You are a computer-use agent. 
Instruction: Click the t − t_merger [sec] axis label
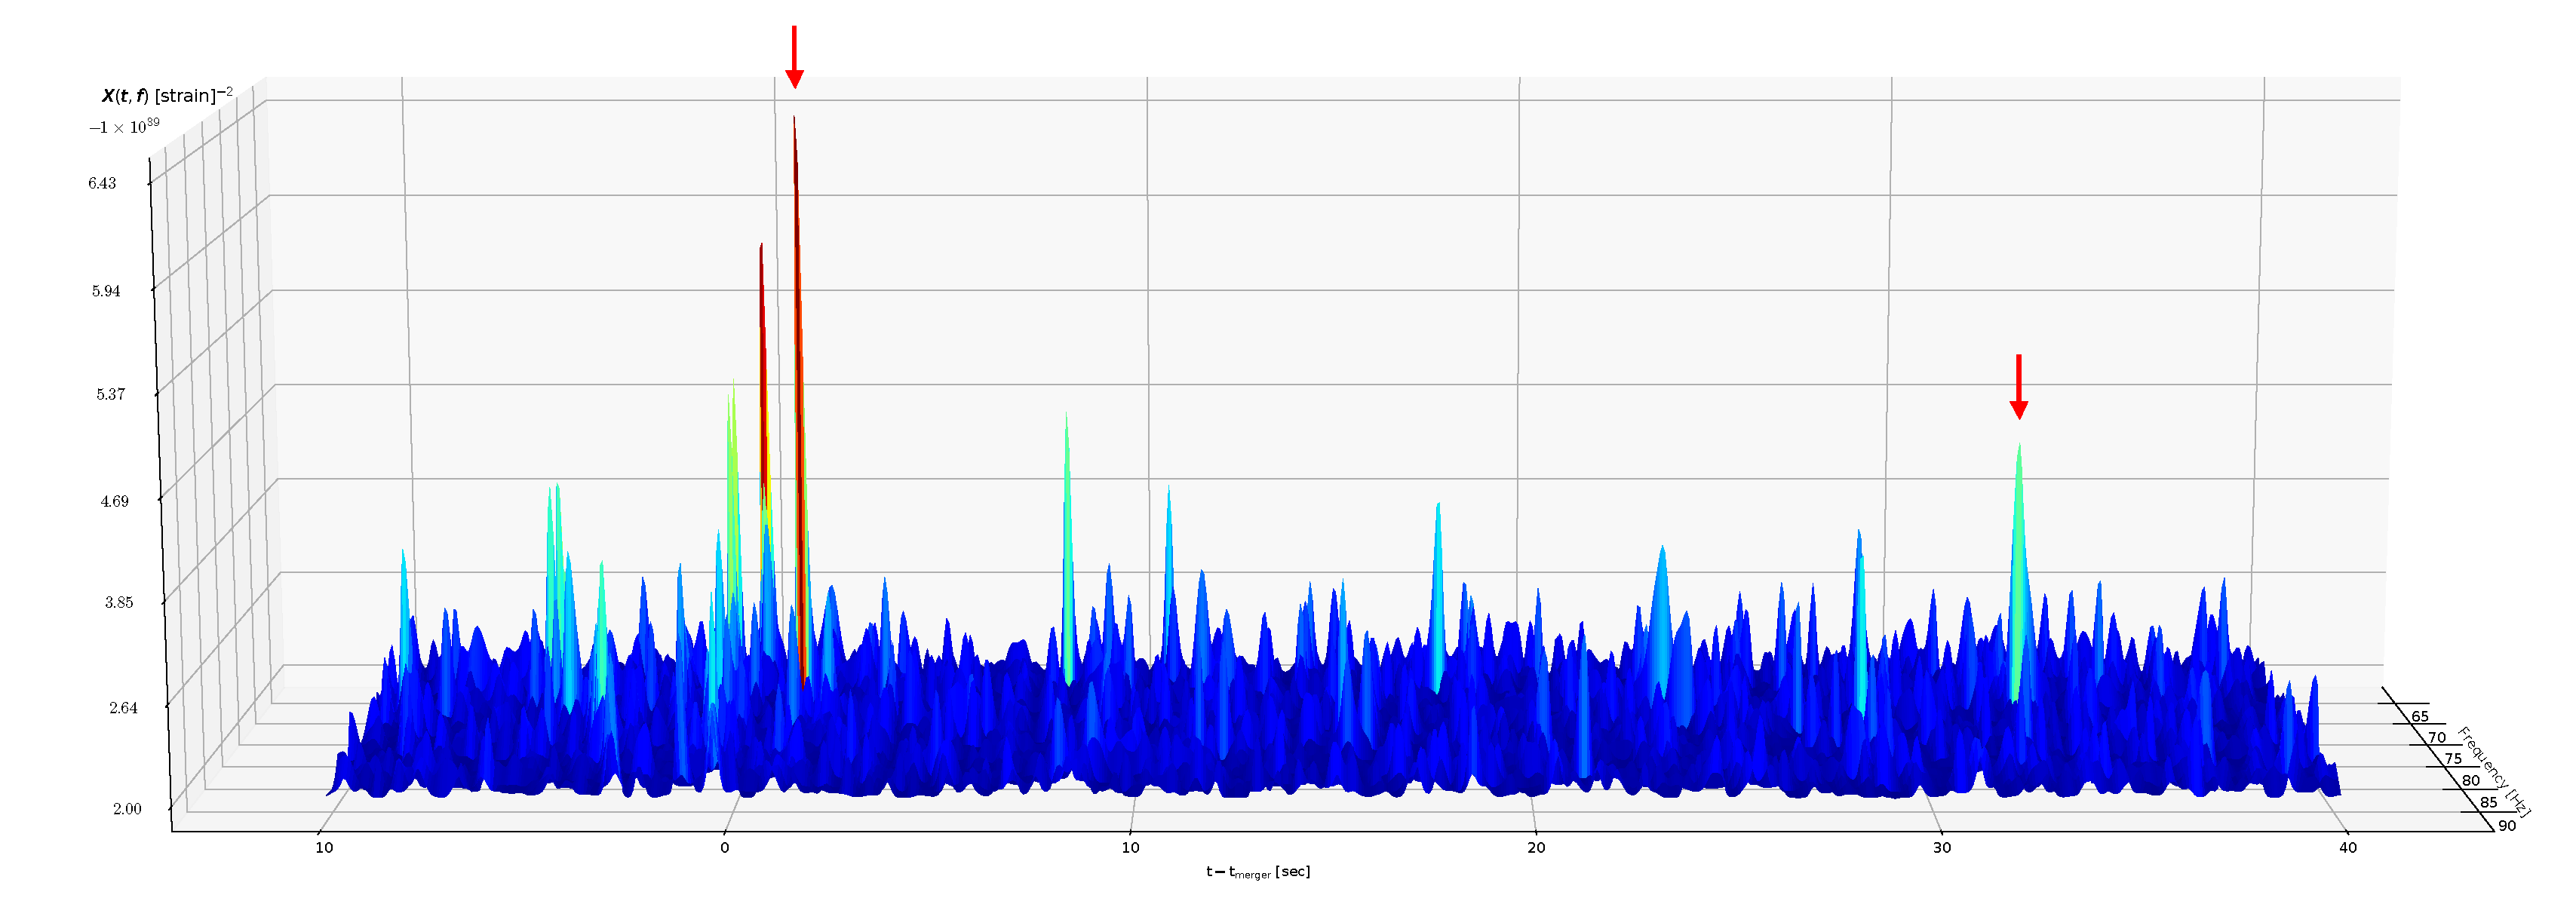tap(1257, 872)
